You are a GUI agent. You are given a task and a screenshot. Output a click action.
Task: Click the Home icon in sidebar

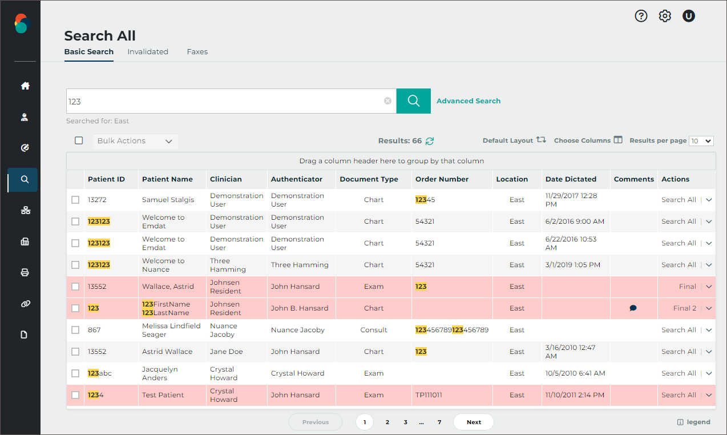coord(25,86)
